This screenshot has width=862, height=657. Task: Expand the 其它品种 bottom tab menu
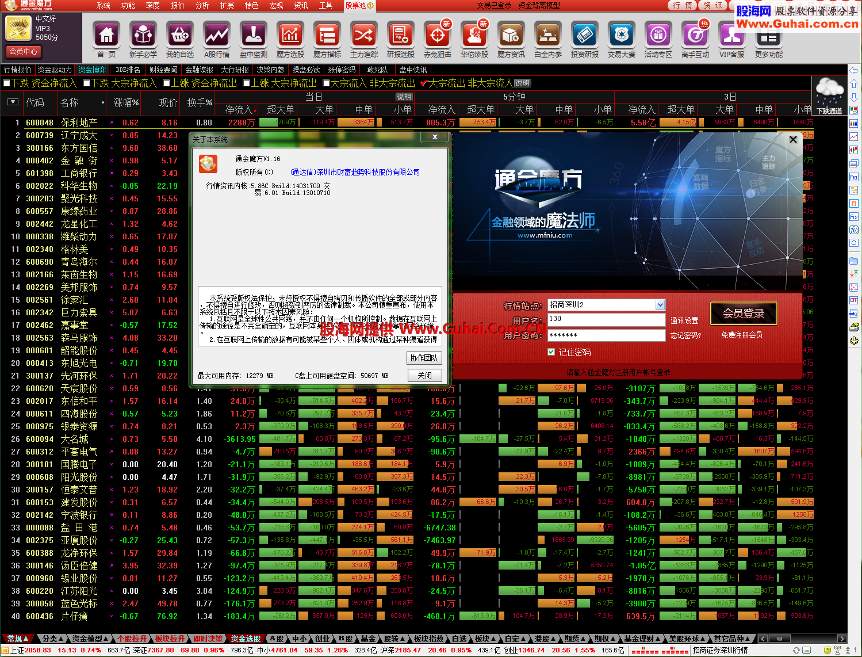tap(733, 639)
